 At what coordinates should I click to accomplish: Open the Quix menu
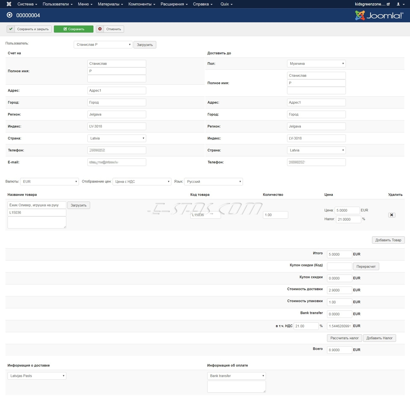(226, 4)
